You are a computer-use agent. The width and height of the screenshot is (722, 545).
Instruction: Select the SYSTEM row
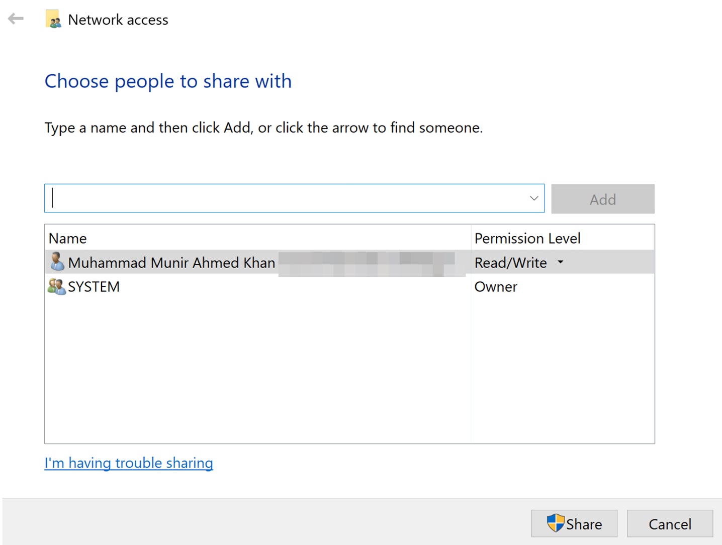[x=349, y=286]
